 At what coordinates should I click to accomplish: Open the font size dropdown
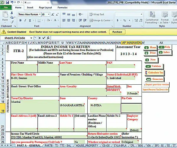pyautogui.click(x=49, y=15)
